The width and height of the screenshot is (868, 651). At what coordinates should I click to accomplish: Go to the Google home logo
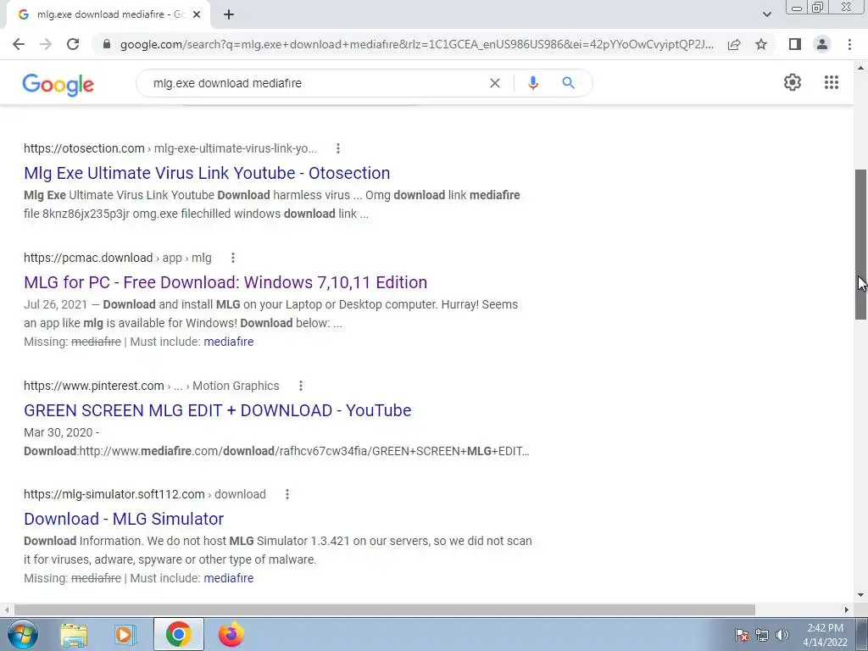[58, 84]
